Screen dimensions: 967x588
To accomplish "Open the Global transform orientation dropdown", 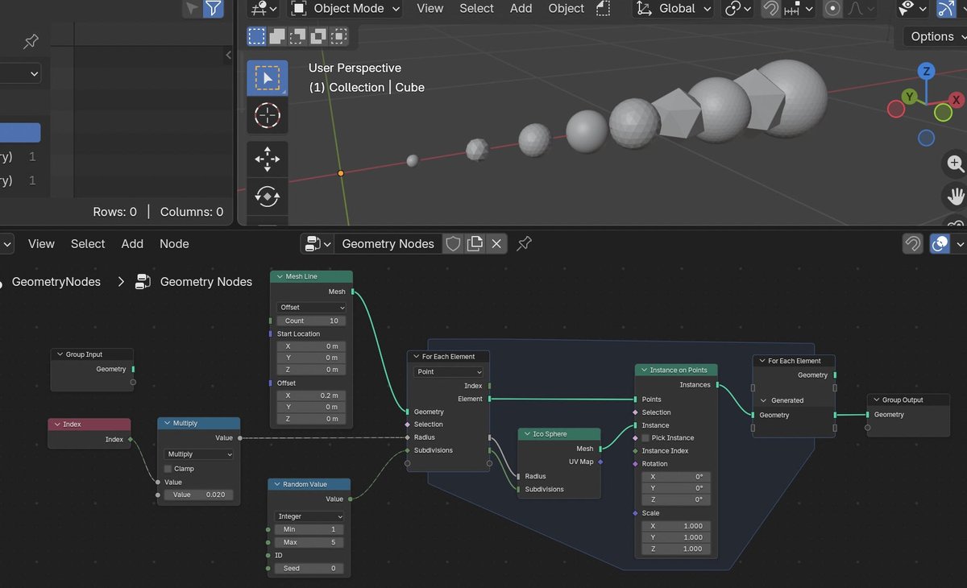I will pyautogui.click(x=674, y=8).
